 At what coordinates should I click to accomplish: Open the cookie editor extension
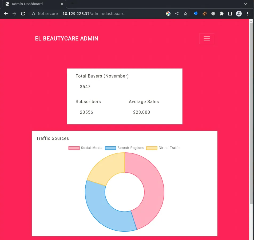[205, 14]
